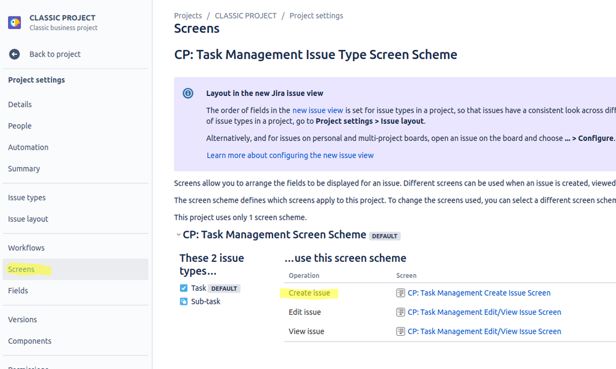Click the CP: Task Management Screen Scheme title
The height and width of the screenshot is (369, 616).
274,235
